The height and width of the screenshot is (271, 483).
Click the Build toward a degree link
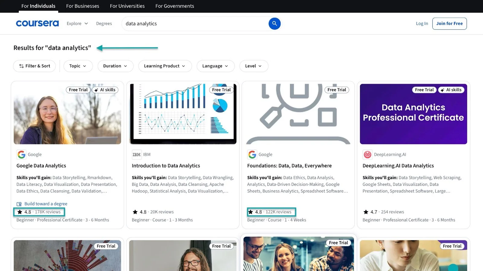pos(46,204)
